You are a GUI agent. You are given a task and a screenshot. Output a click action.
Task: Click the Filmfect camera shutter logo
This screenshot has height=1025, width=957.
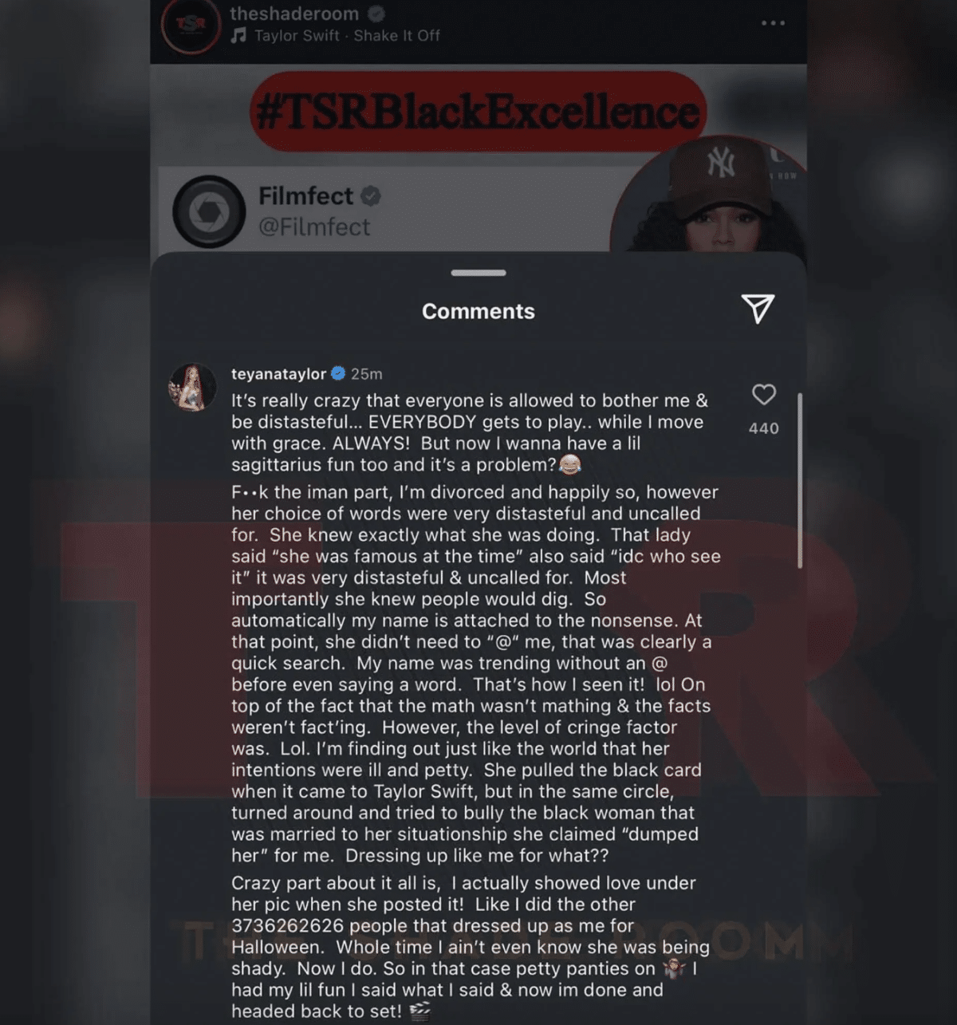209,211
